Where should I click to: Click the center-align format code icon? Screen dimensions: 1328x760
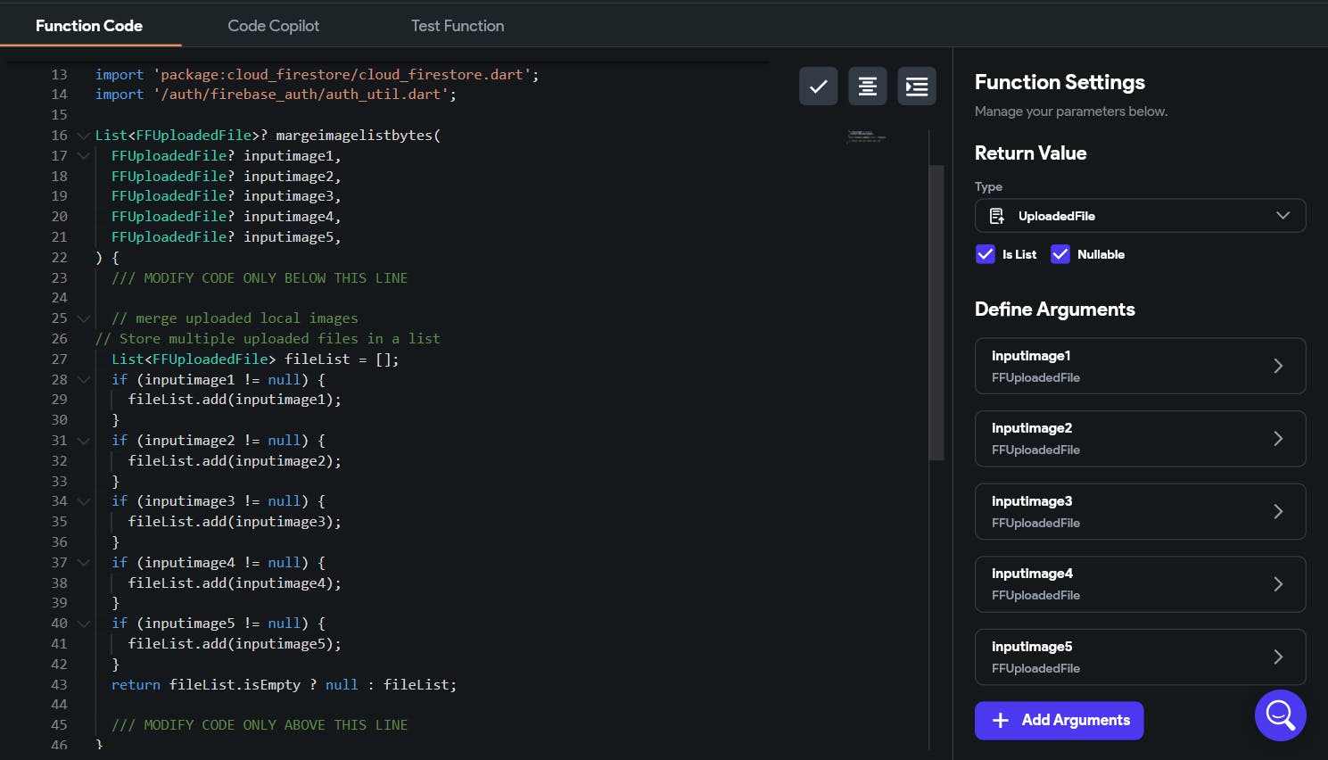pyautogui.click(x=867, y=87)
